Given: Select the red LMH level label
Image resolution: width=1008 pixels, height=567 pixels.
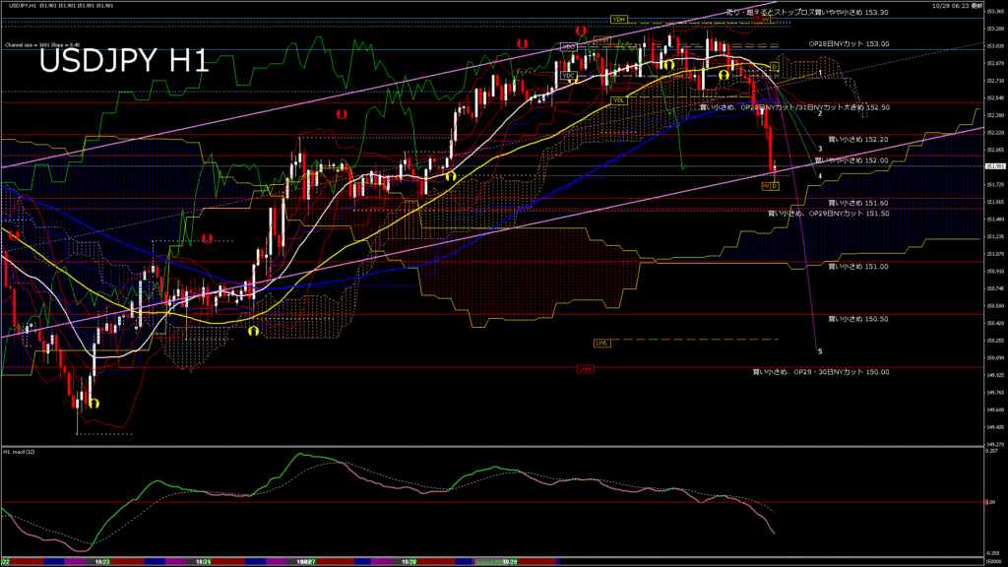Looking at the screenshot, I should point(585,369).
